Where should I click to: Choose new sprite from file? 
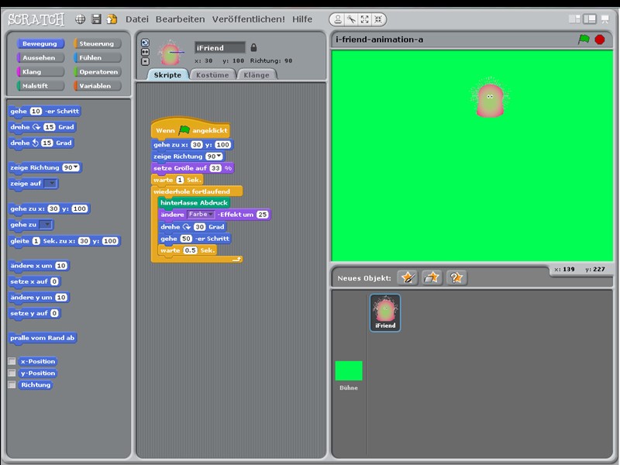(x=432, y=277)
